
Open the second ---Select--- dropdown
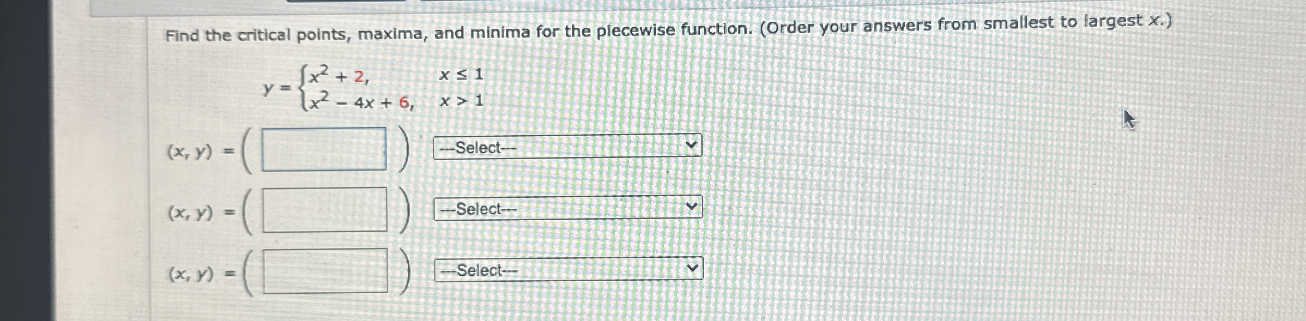[x=567, y=209]
